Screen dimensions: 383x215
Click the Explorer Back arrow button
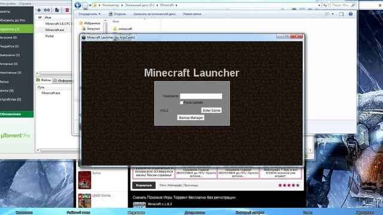[x=78, y=5]
